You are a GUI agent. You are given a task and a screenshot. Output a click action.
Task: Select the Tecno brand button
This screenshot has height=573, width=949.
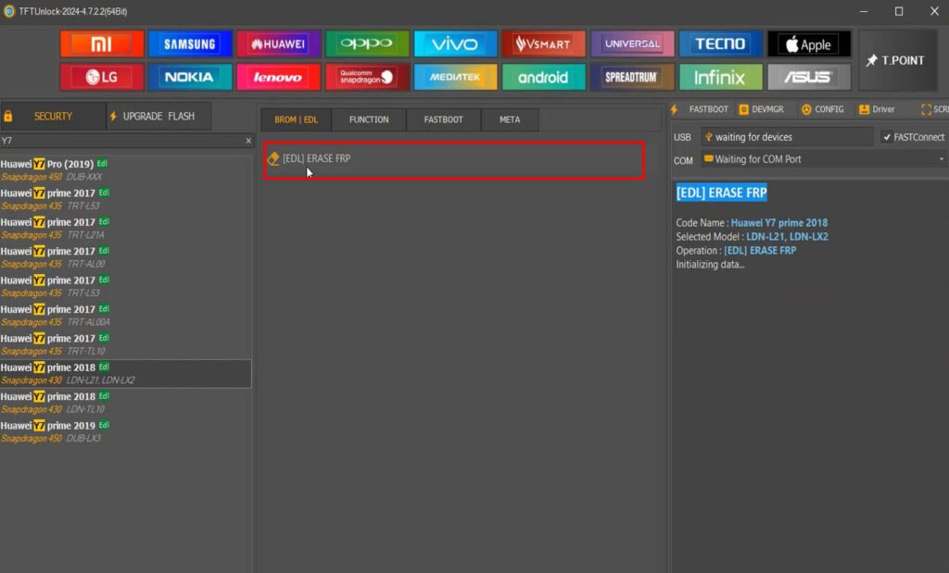[721, 44]
